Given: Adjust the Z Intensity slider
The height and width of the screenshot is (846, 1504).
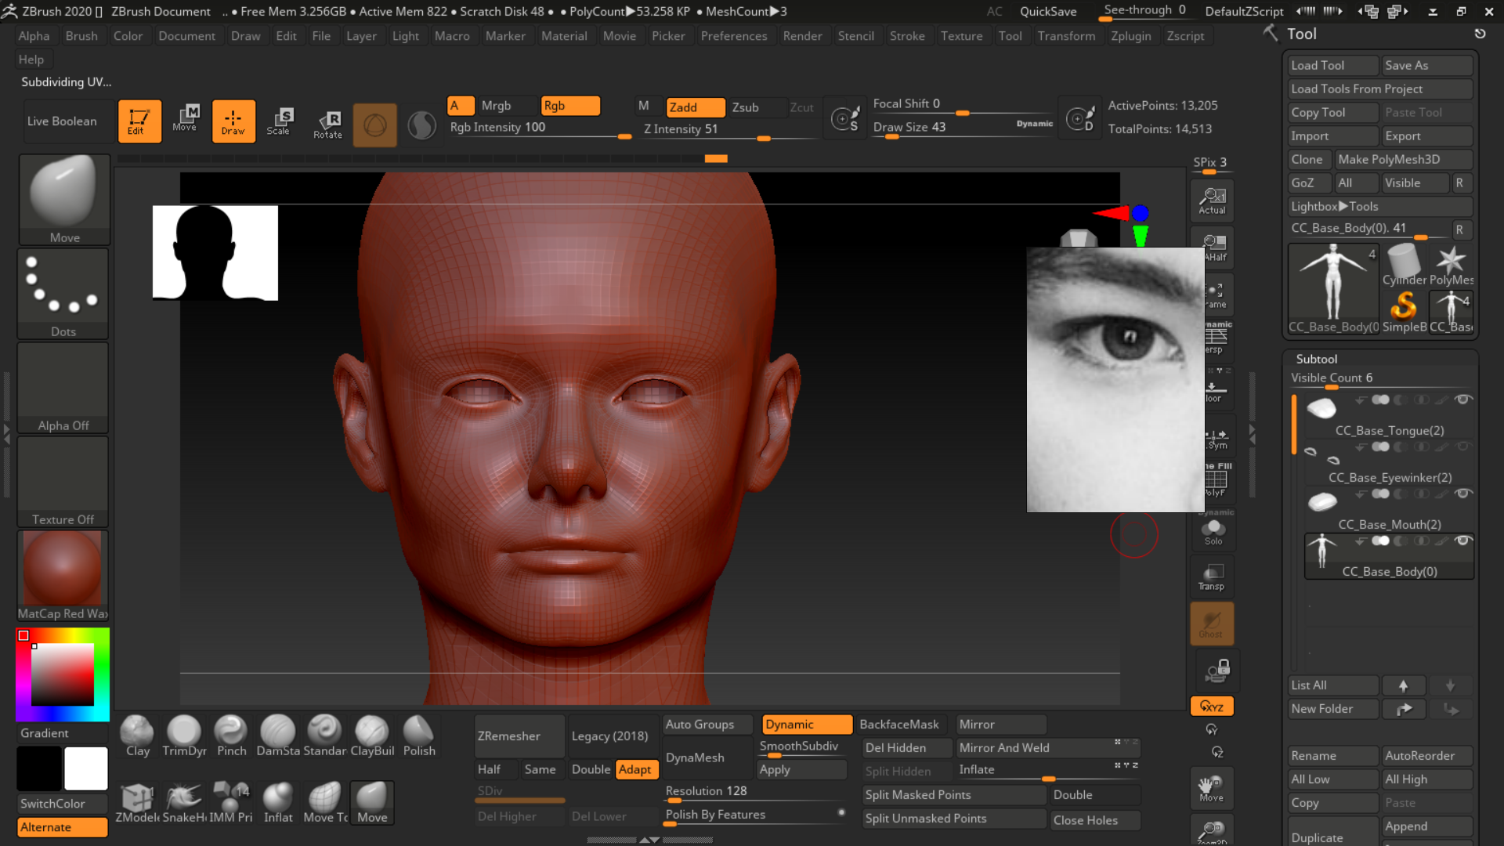Looking at the screenshot, I should coord(728,130).
